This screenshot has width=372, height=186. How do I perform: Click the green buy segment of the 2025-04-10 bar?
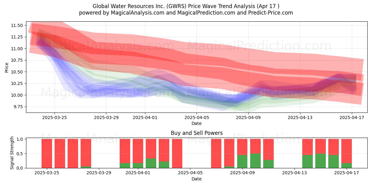[255, 161]
